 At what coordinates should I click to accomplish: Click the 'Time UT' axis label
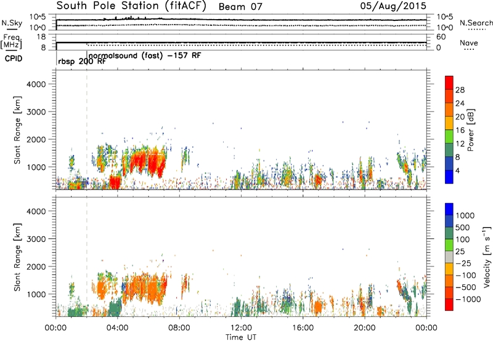(x=241, y=337)
